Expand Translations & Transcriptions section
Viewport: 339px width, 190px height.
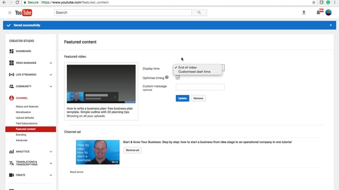click(51, 163)
